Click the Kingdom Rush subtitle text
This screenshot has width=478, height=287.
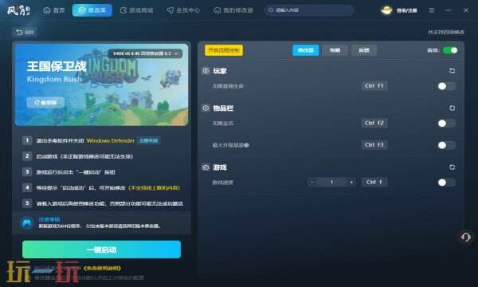point(54,79)
